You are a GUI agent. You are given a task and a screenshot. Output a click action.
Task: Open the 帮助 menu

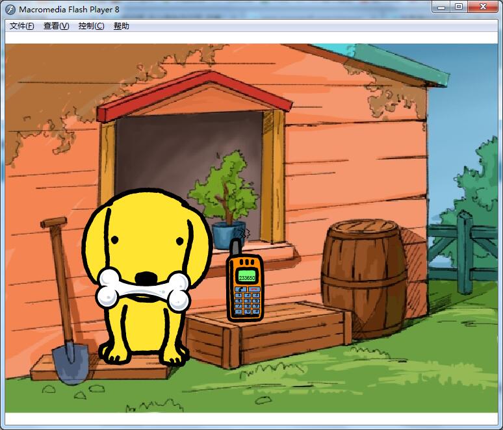(122, 26)
